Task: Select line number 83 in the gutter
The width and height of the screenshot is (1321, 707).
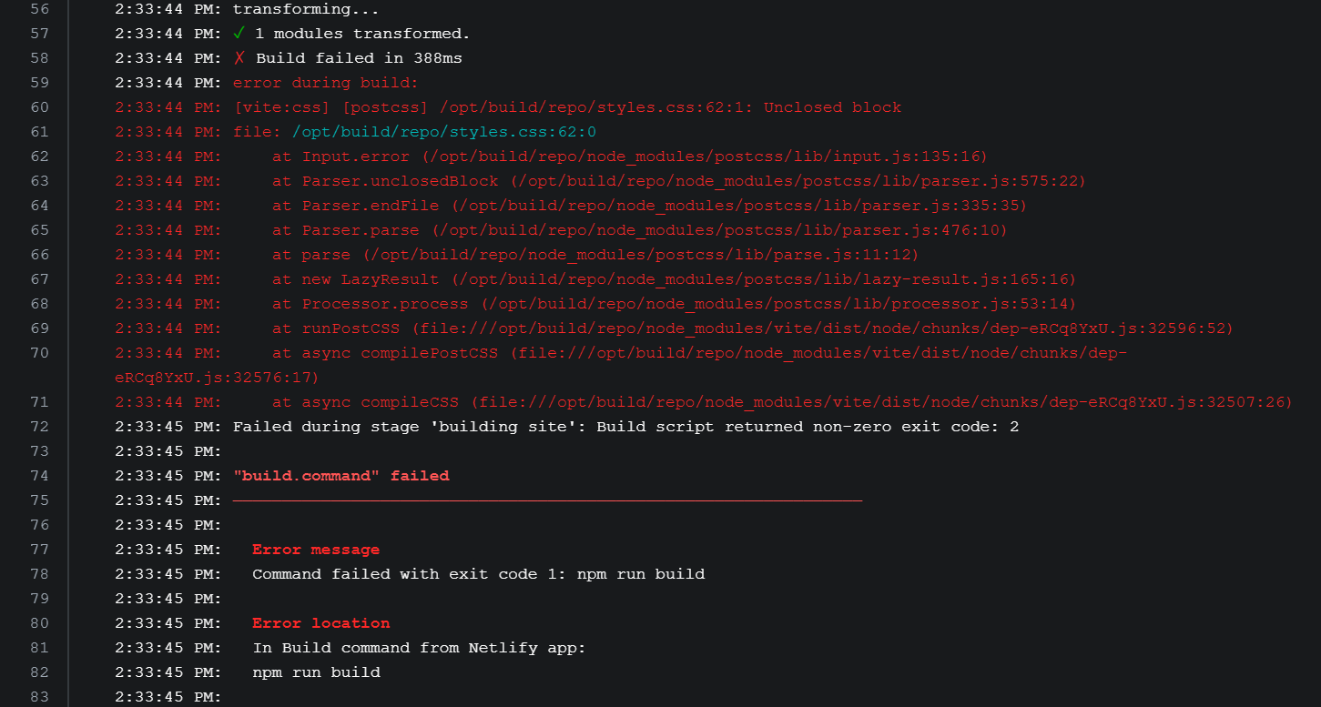Action: [x=39, y=697]
